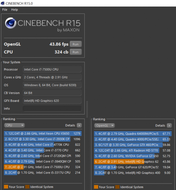The image size is (176, 190).
Task: Open the File menu
Action: point(5,10)
